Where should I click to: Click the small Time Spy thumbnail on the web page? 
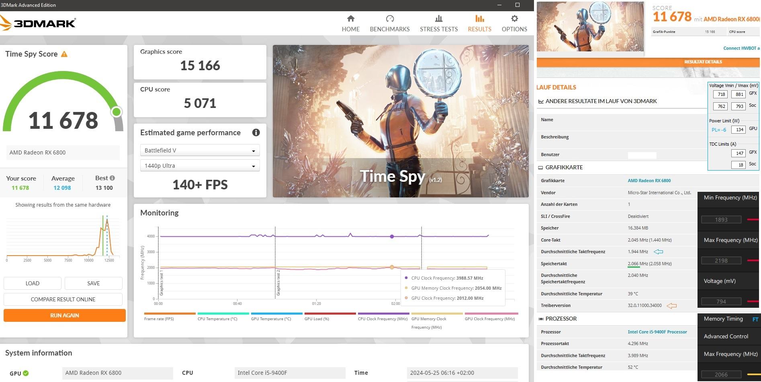click(x=590, y=26)
